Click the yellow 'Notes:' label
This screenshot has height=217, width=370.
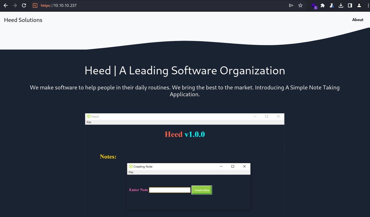coord(108,157)
